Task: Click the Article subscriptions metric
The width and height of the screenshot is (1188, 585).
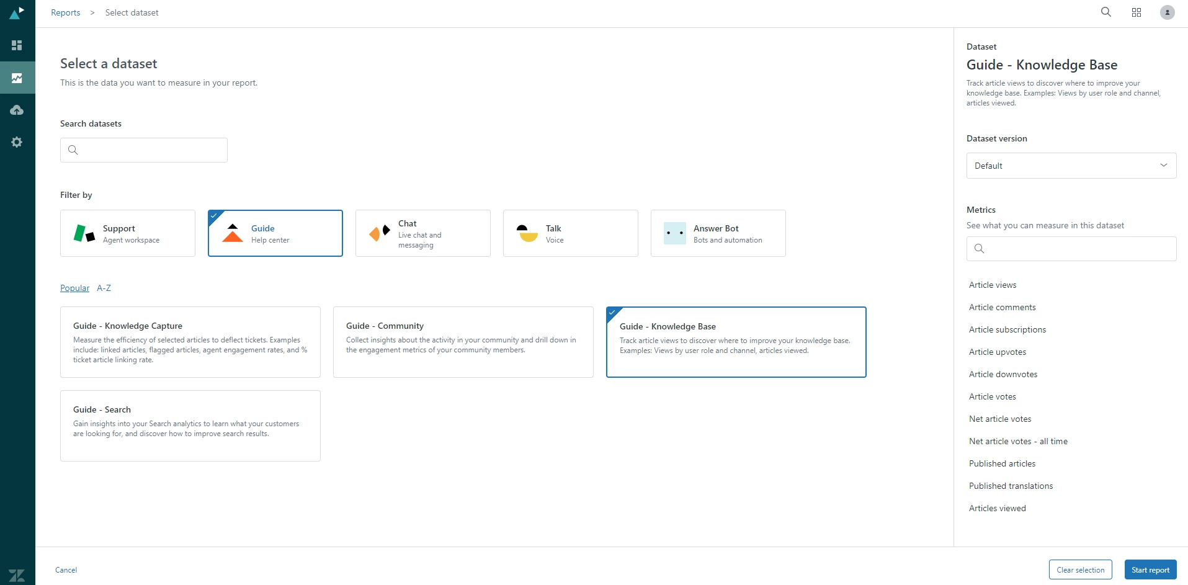Action: 1007,329
